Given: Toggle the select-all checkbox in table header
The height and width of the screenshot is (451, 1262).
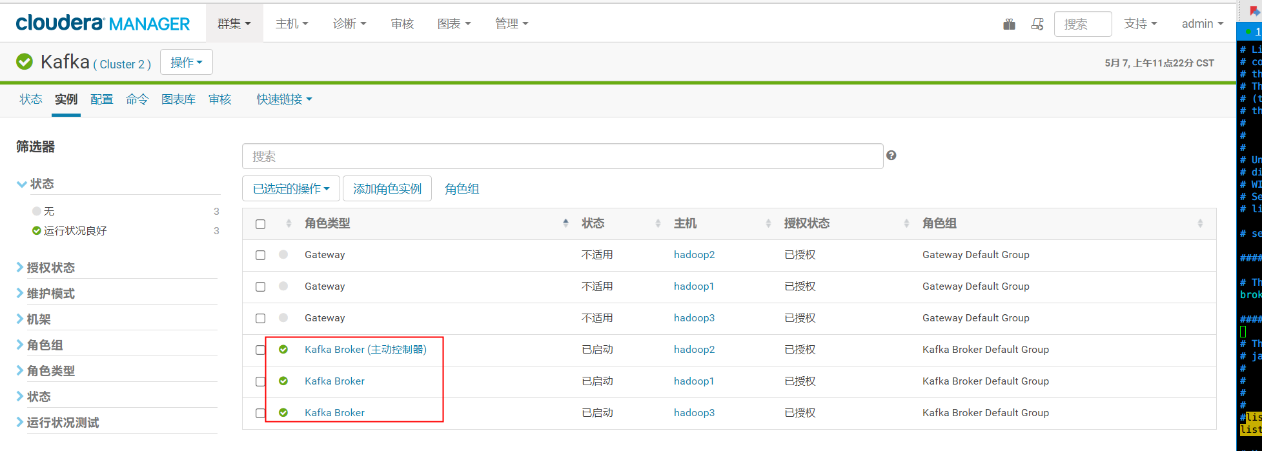Looking at the screenshot, I should (x=261, y=224).
